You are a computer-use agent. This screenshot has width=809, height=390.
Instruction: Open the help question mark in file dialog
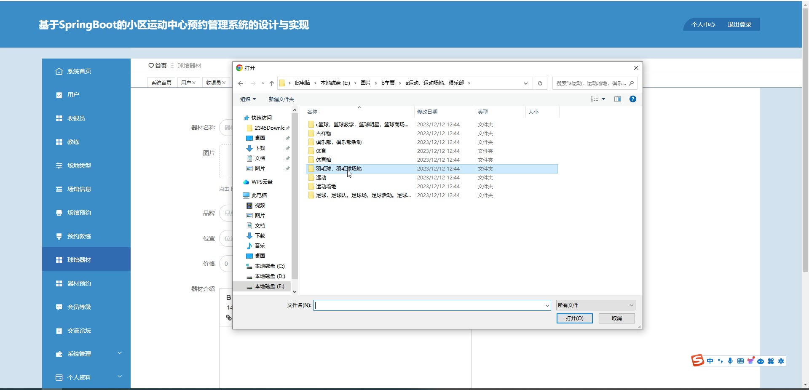point(632,99)
